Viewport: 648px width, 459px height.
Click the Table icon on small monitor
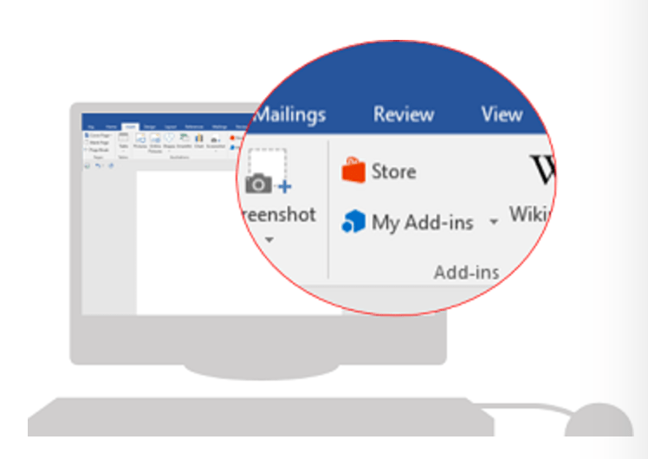pyautogui.click(x=123, y=137)
